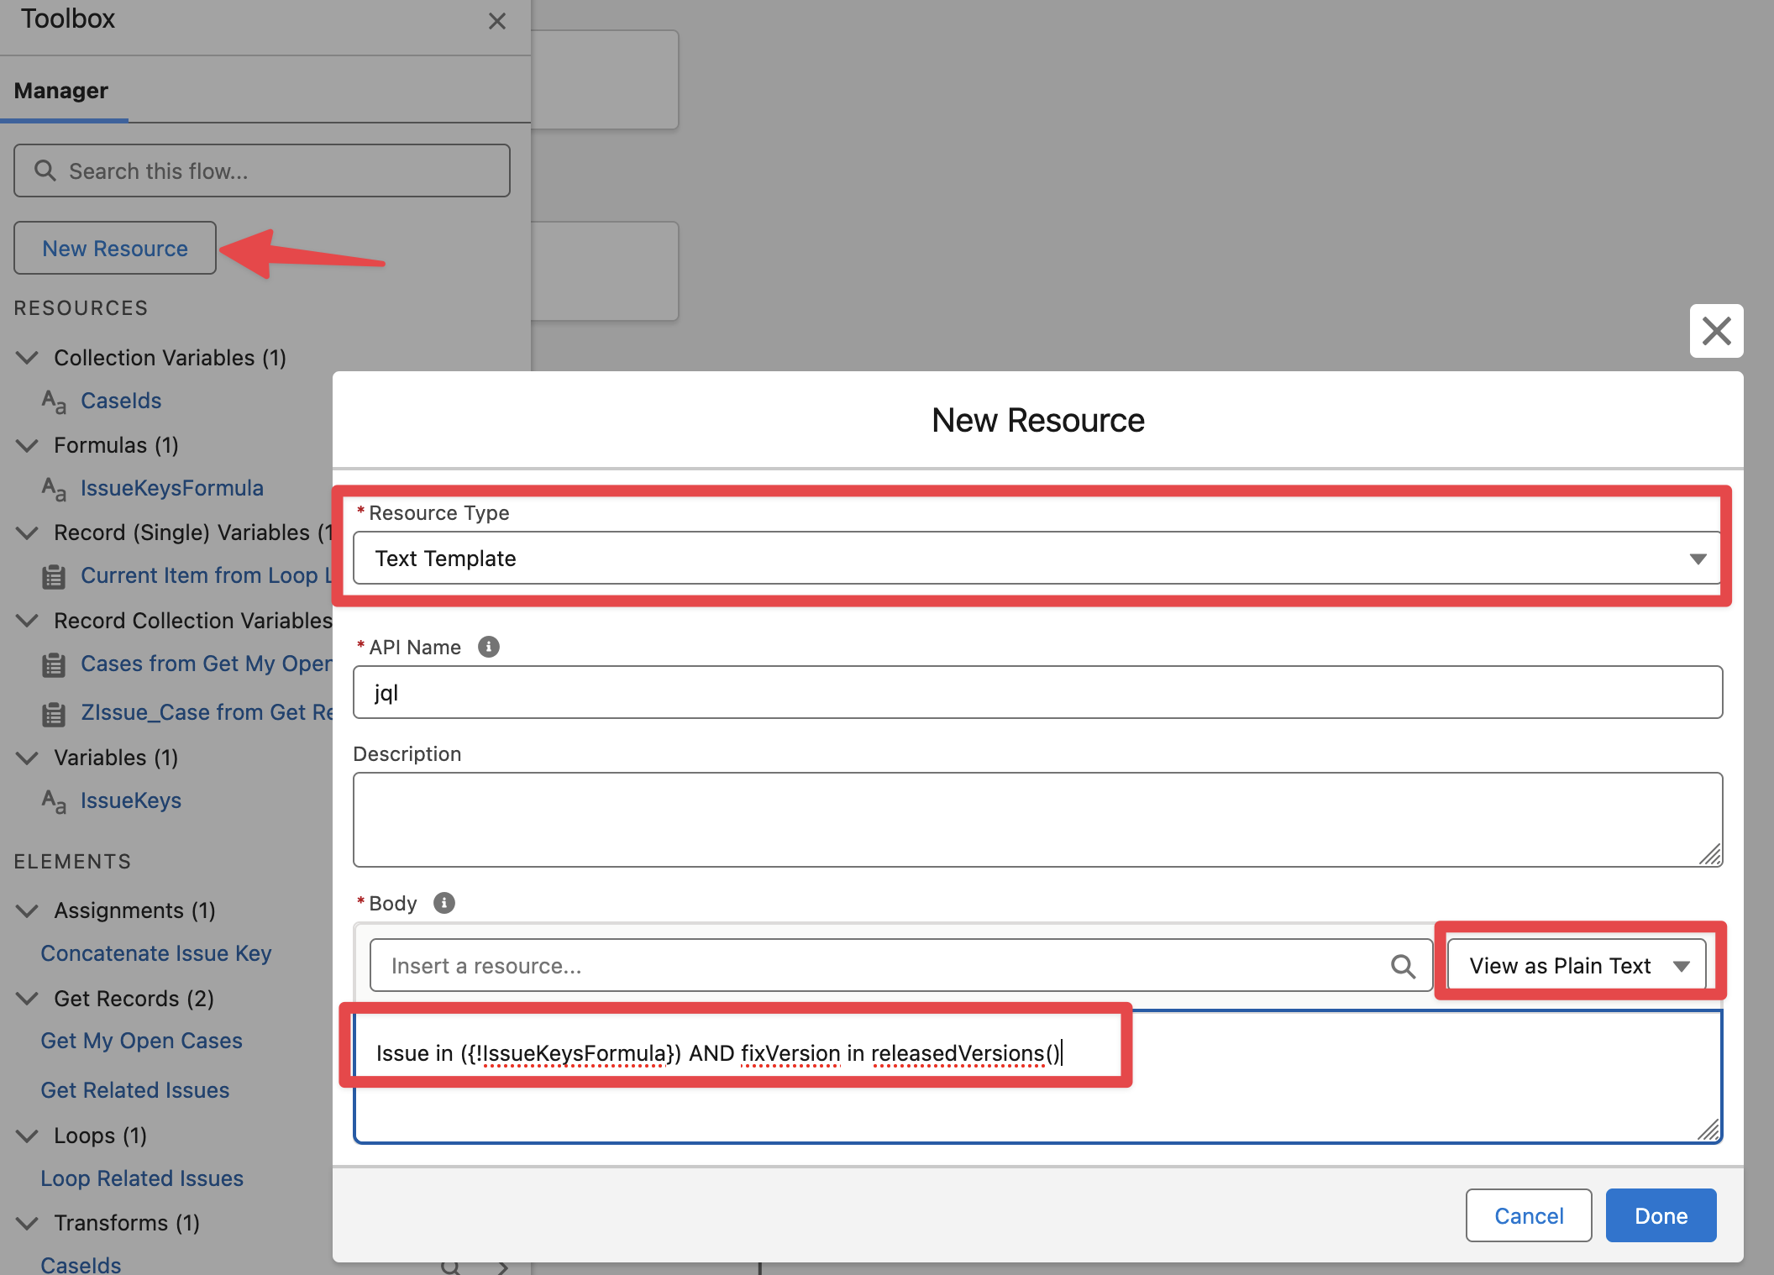
Task: Collapse the Formulas section
Action: click(27, 445)
